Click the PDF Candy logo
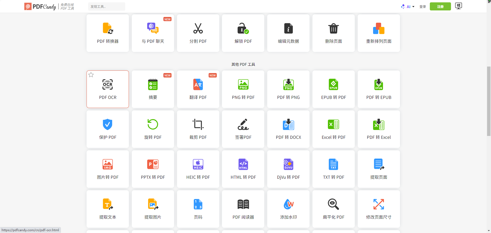491x233 pixels. (x=41, y=7)
